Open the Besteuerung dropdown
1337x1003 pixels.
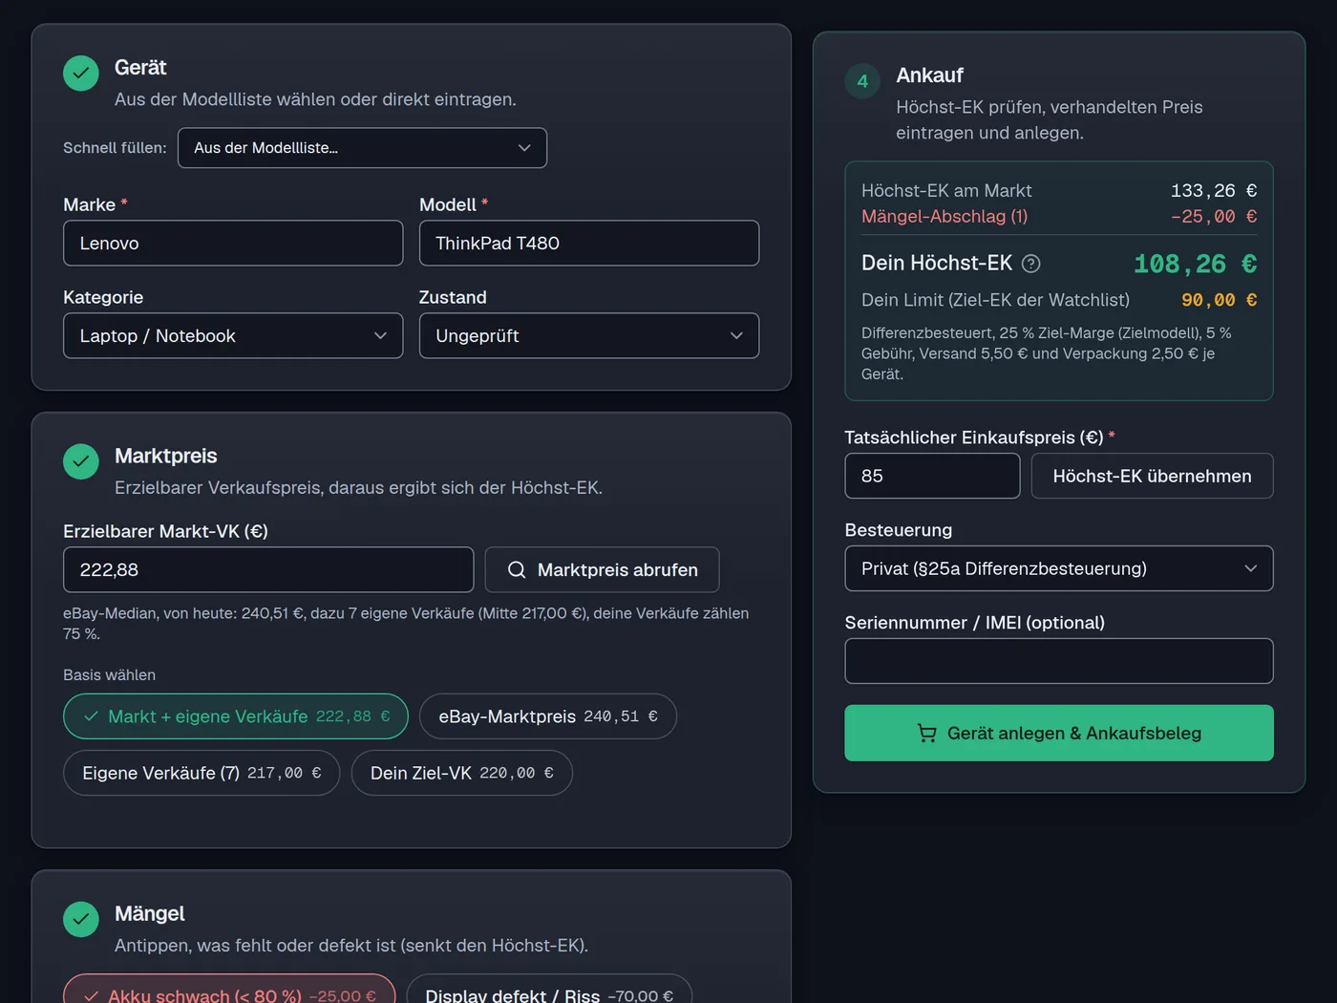click(1059, 568)
